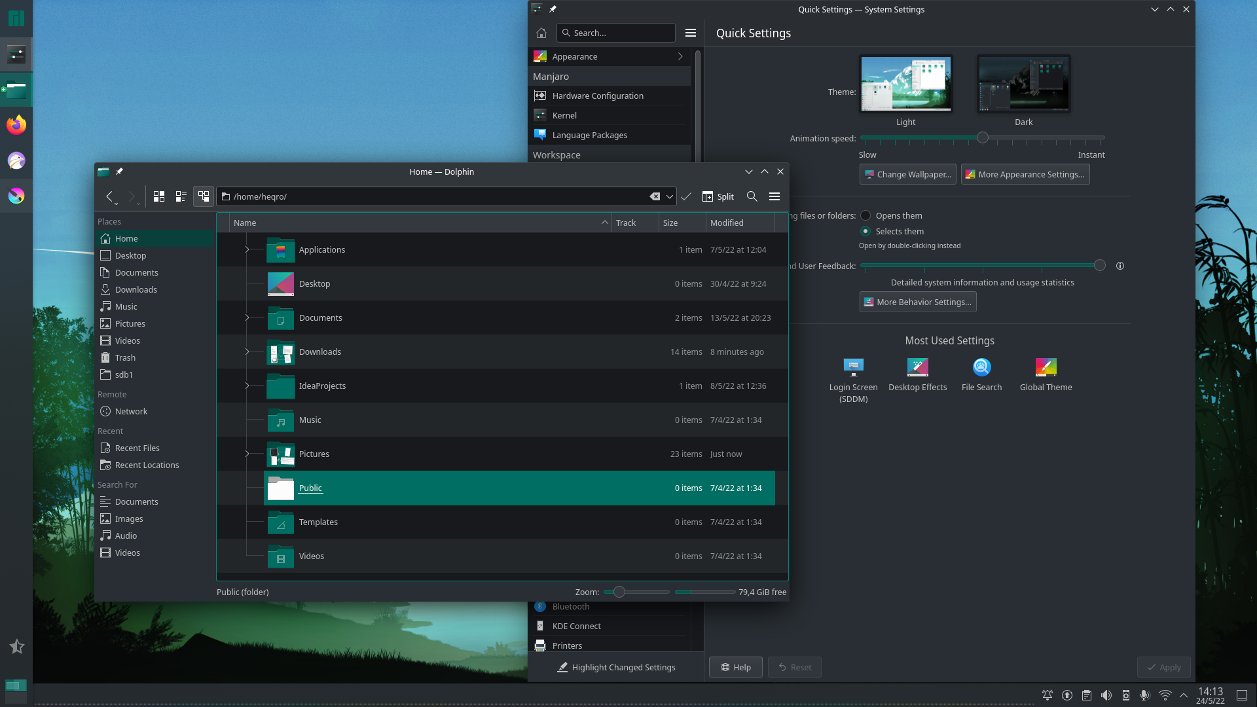This screenshot has width=1257, height=707.
Task: Open Language Packages settings
Action: [610, 135]
